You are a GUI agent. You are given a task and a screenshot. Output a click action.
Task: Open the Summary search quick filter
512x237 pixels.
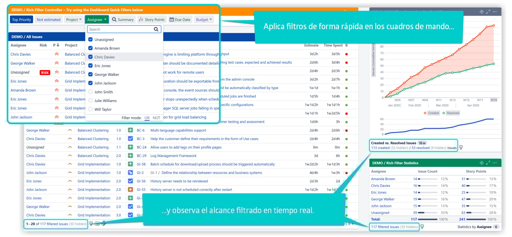(x=123, y=19)
